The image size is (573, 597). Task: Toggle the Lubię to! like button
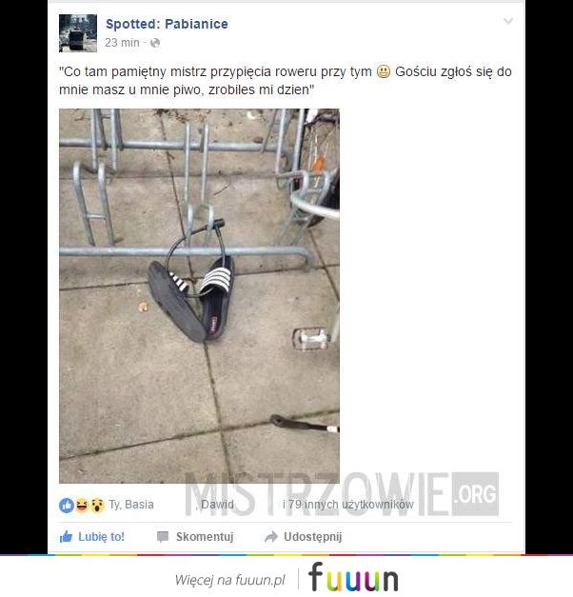pos(92,537)
